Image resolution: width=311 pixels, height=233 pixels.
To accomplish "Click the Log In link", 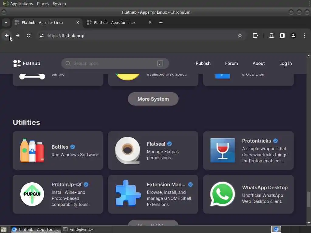I will pos(285,63).
